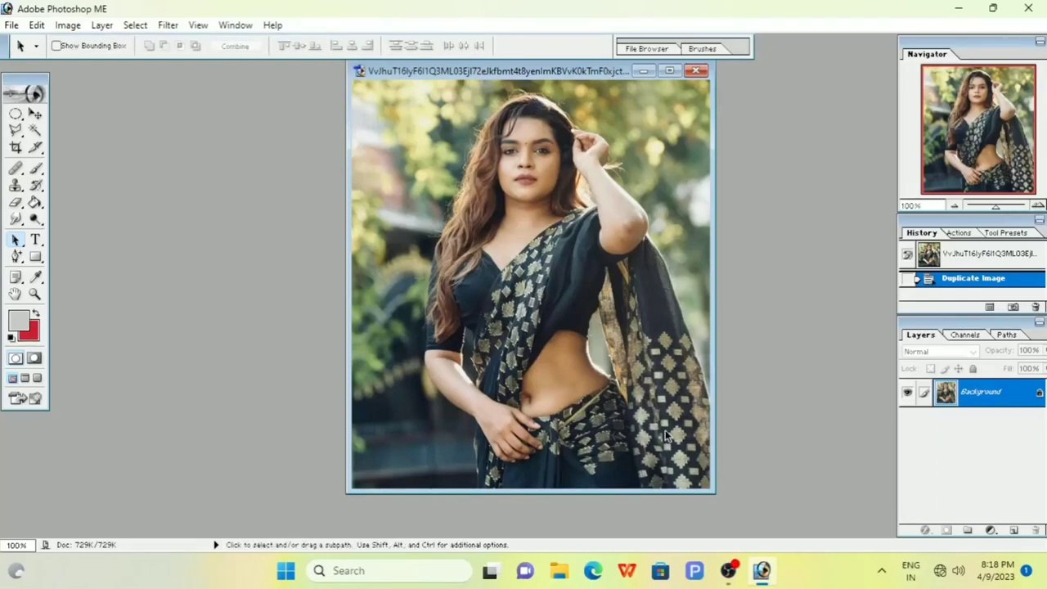Select the Clone Stamp tool
The image size is (1047, 589).
[x=16, y=186]
